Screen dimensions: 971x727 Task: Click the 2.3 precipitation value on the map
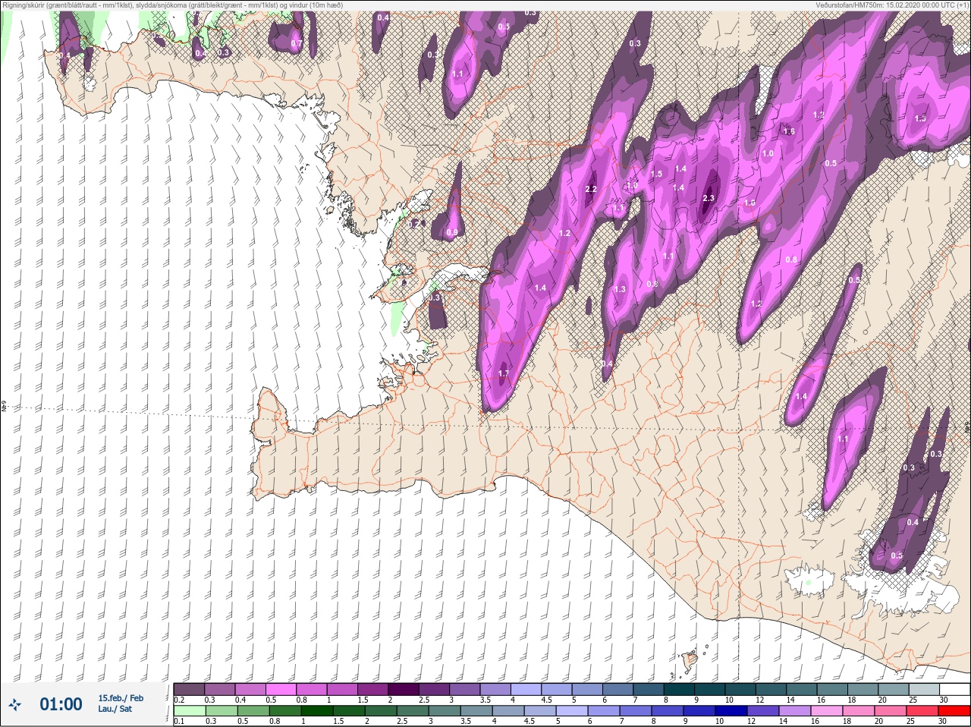coord(709,198)
